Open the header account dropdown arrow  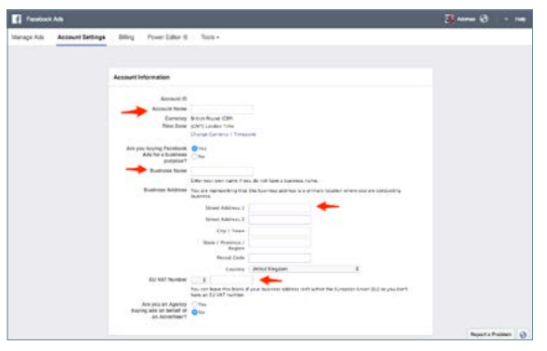506,19
